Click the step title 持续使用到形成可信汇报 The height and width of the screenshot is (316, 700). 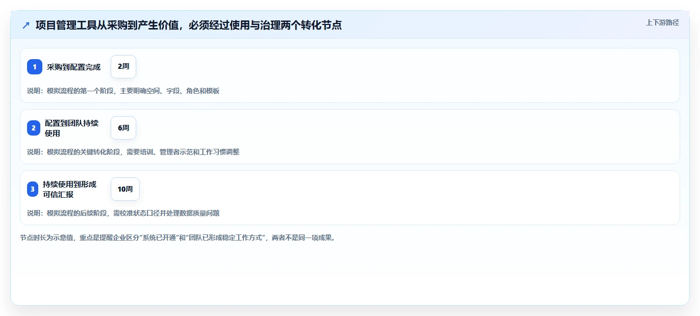pyautogui.click(x=70, y=189)
